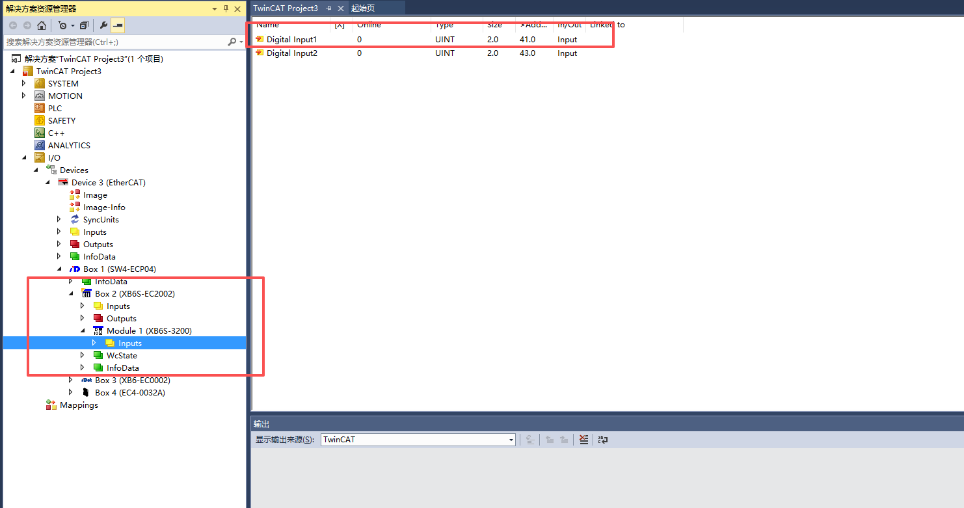The image size is (964, 508).
Task: Click the Type column header
Action: tap(444, 25)
